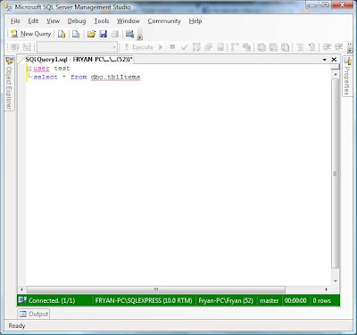Viewport: 357px width, 335px height.
Task: Open the Tools menu
Action: pyautogui.click(x=102, y=21)
